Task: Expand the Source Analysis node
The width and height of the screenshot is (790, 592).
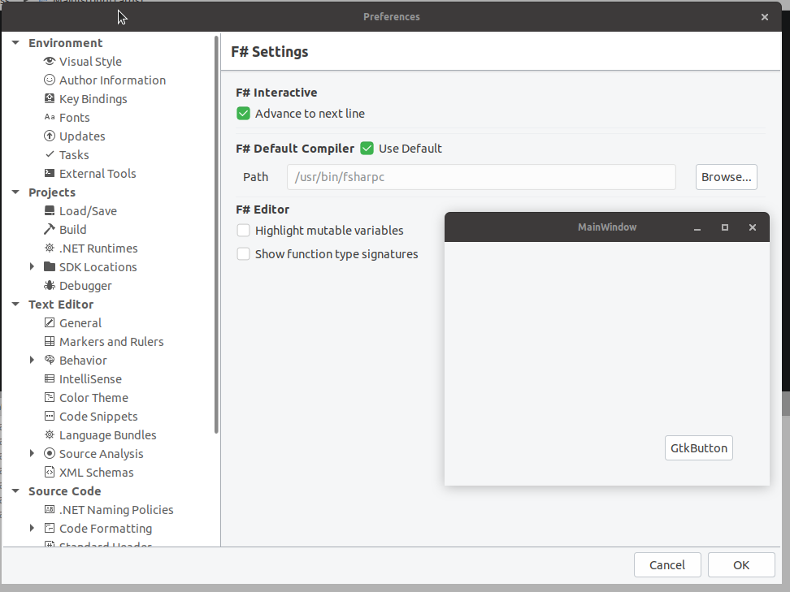Action: [32, 453]
